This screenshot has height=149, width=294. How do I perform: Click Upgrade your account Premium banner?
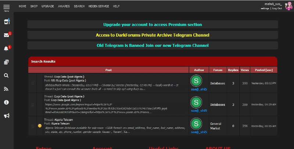153,25
